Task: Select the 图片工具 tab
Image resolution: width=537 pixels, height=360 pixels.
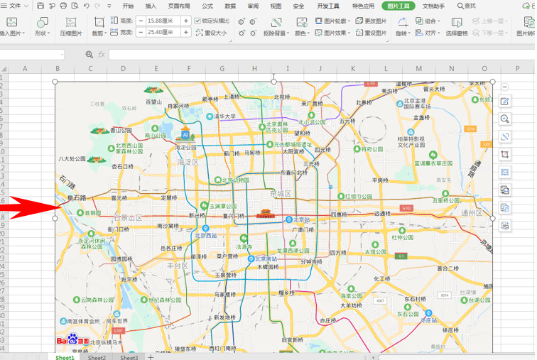Action: point(398,6)
